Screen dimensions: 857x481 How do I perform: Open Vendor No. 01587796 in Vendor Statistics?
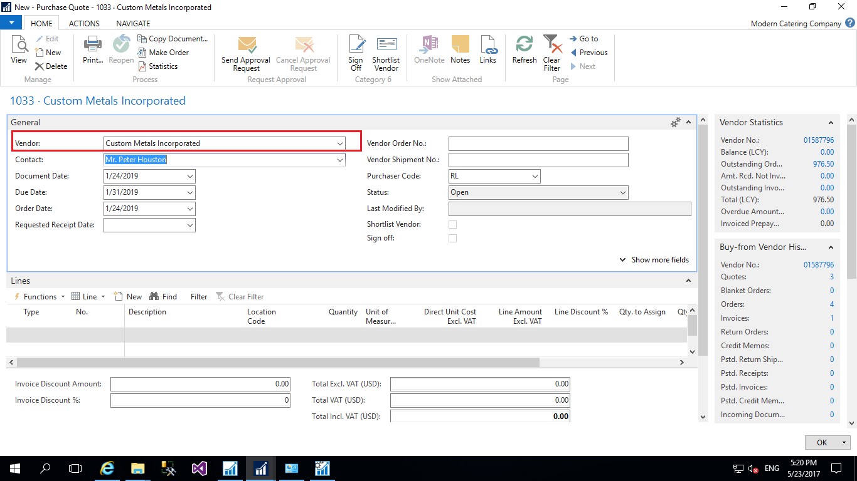[x=819, y=140]
